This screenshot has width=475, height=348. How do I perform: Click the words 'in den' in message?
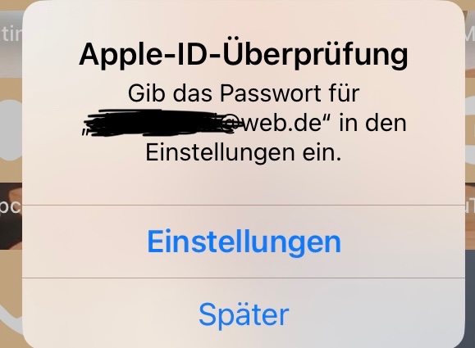(x=372, y=123)
